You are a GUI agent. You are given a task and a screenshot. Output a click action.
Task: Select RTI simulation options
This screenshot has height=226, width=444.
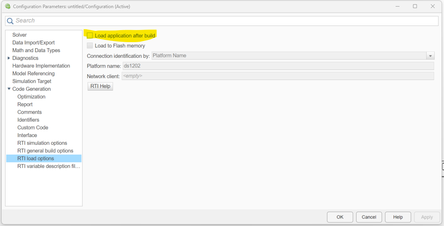pos(42,143)
